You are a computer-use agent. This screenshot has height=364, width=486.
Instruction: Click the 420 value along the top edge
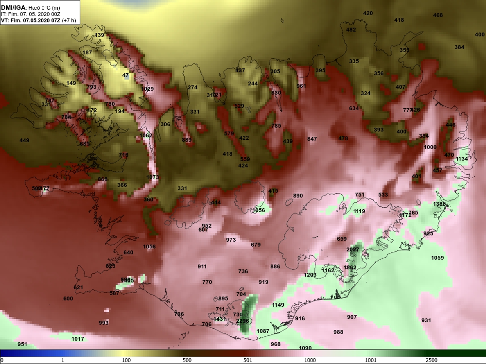[368, 13]
